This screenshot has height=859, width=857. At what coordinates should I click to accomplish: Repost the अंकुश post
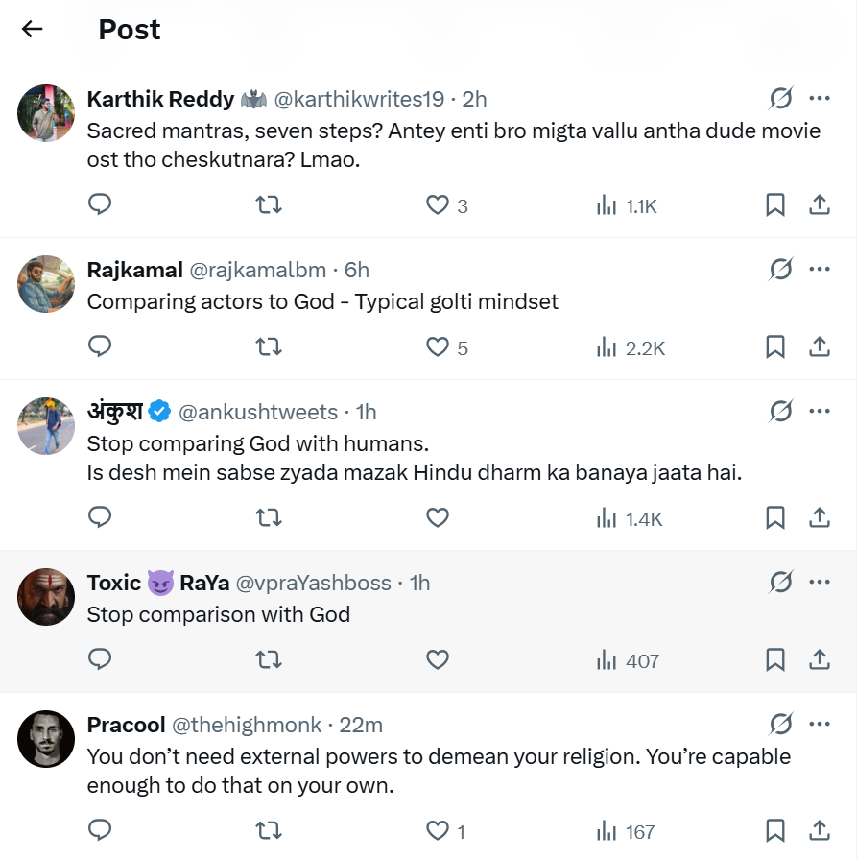[x=269, y=517]
